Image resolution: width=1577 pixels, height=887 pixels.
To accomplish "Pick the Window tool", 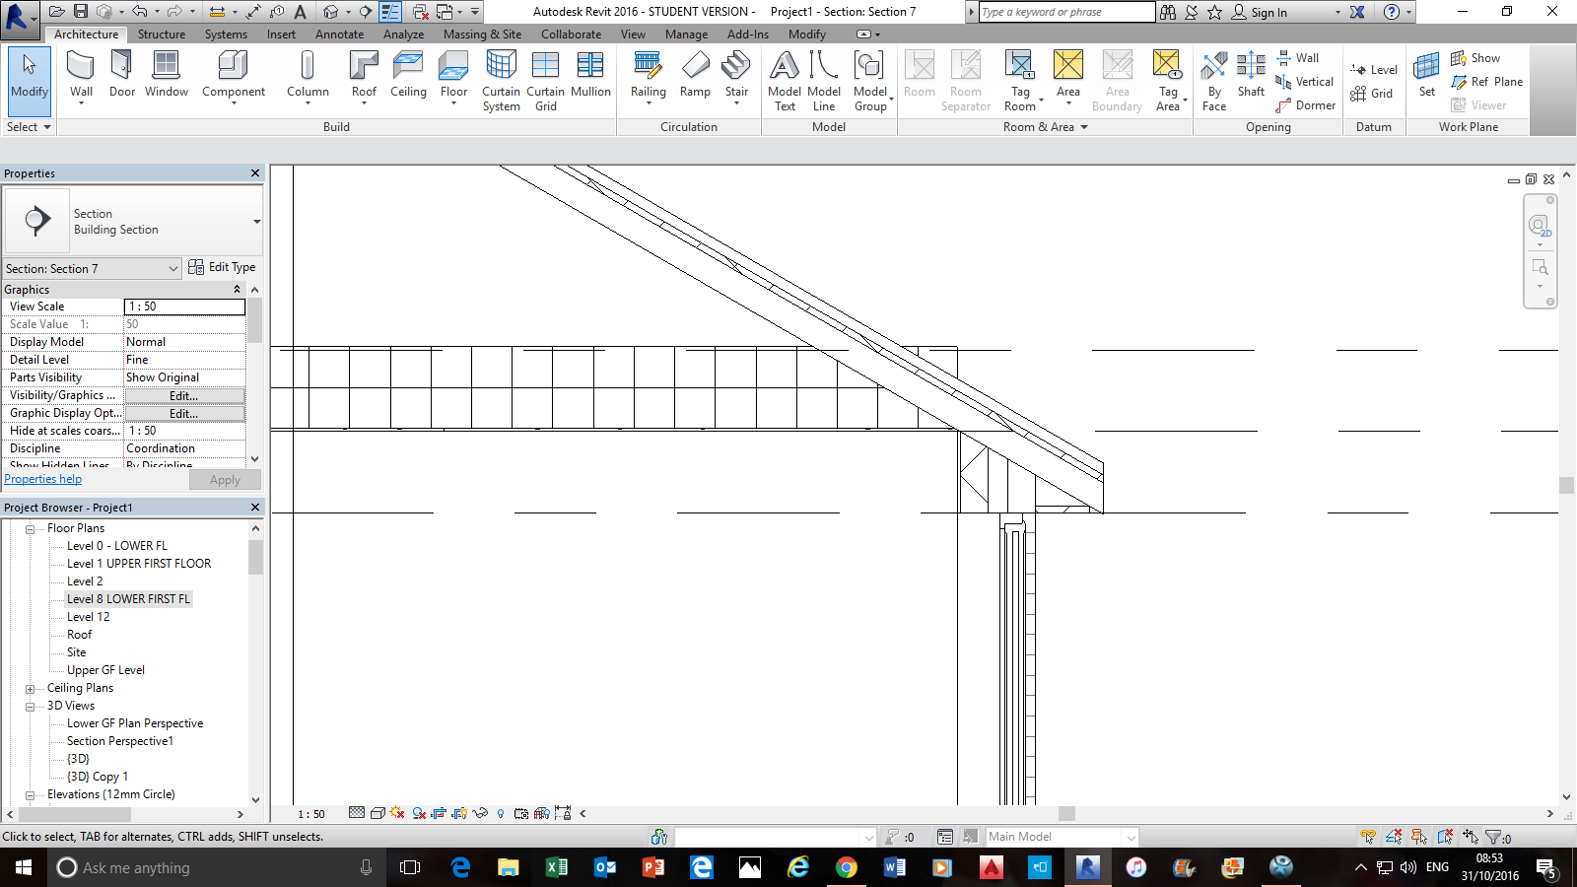I will click(x=167, y=75).
